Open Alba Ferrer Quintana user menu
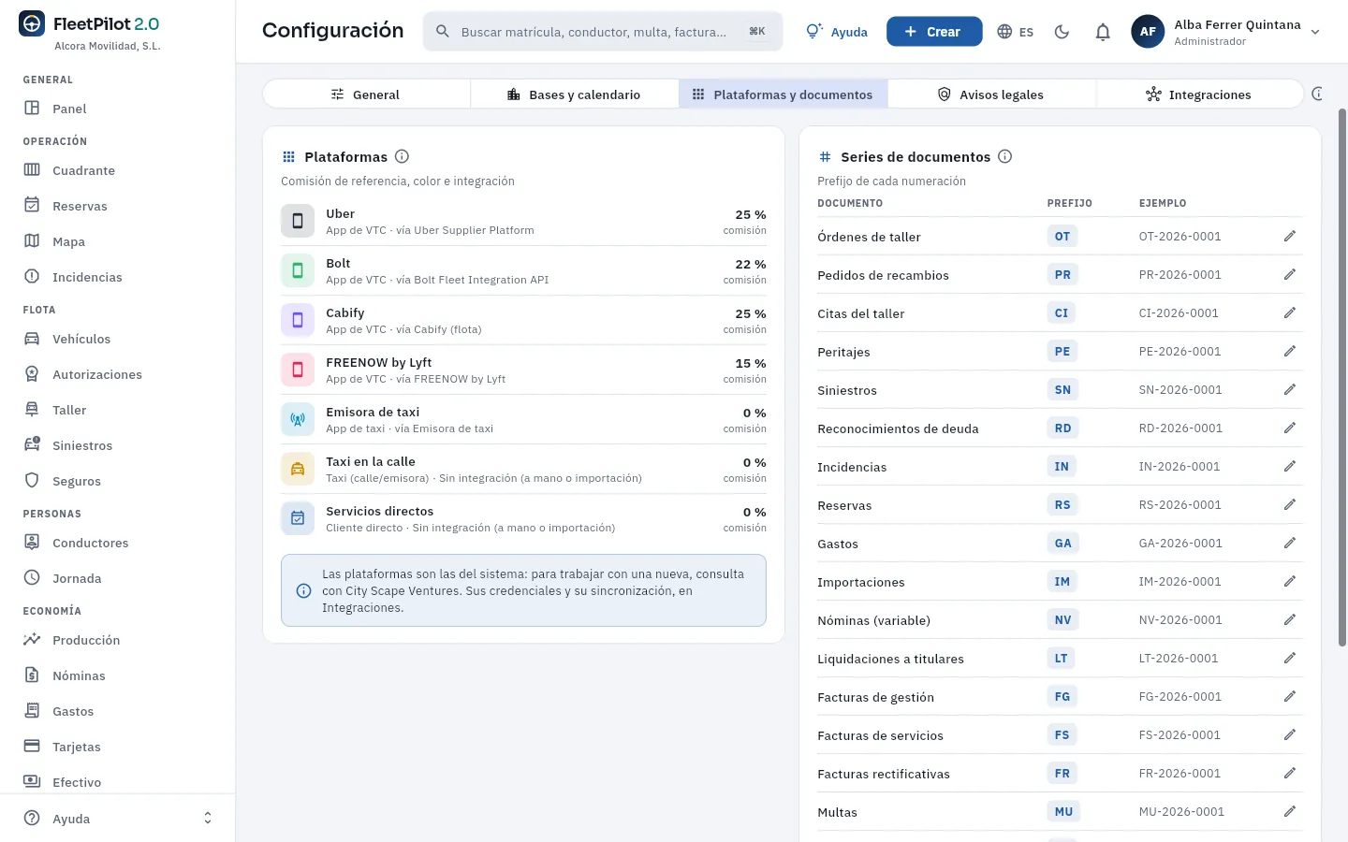 pos(1227,32)
